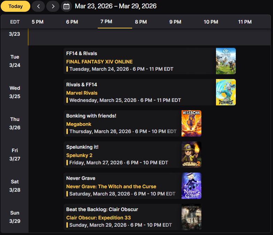Screen dimensions: 273x235
Task: Select the 5 PM time column
Action: (x=38, y=22)
